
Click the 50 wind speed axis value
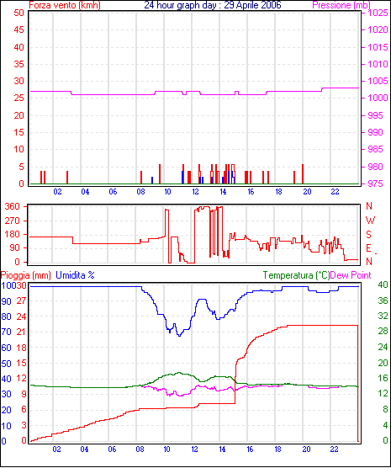[x=18, y=13]
